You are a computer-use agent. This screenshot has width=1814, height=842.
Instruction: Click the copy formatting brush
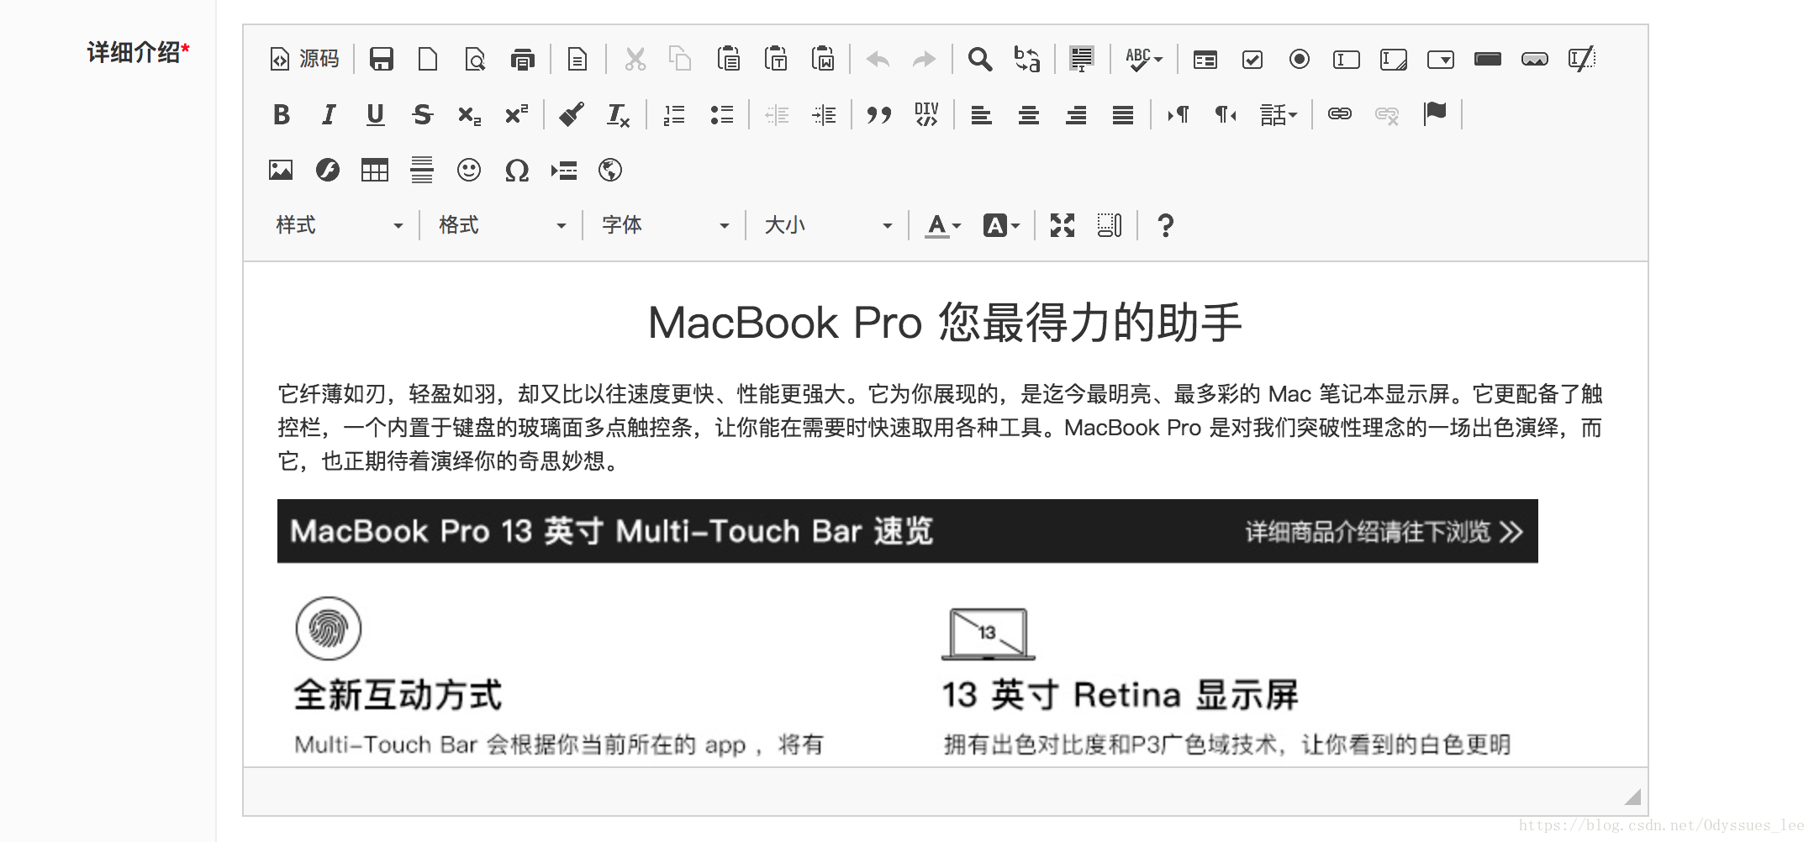tap(572, 114)
